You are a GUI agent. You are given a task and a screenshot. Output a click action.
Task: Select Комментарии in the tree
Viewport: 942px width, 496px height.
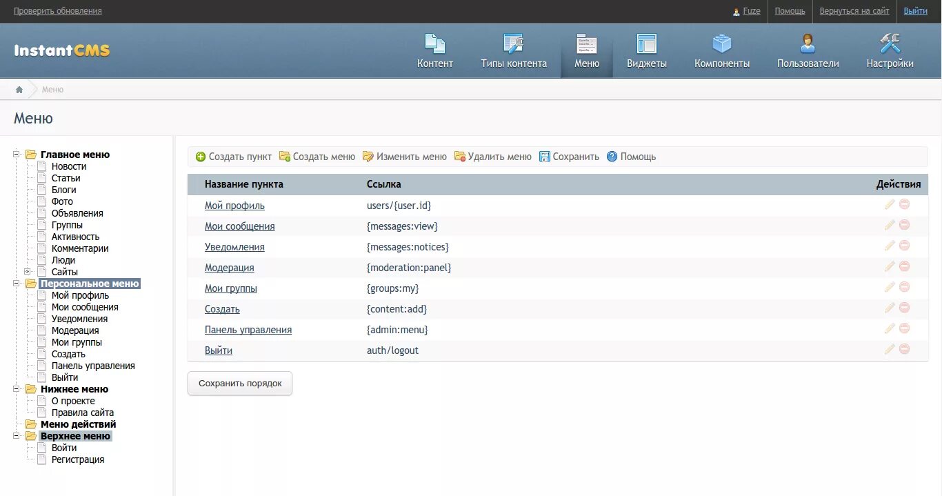coord(80,248)
